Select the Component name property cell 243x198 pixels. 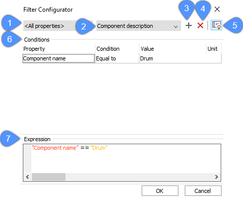tap(58, 58)
